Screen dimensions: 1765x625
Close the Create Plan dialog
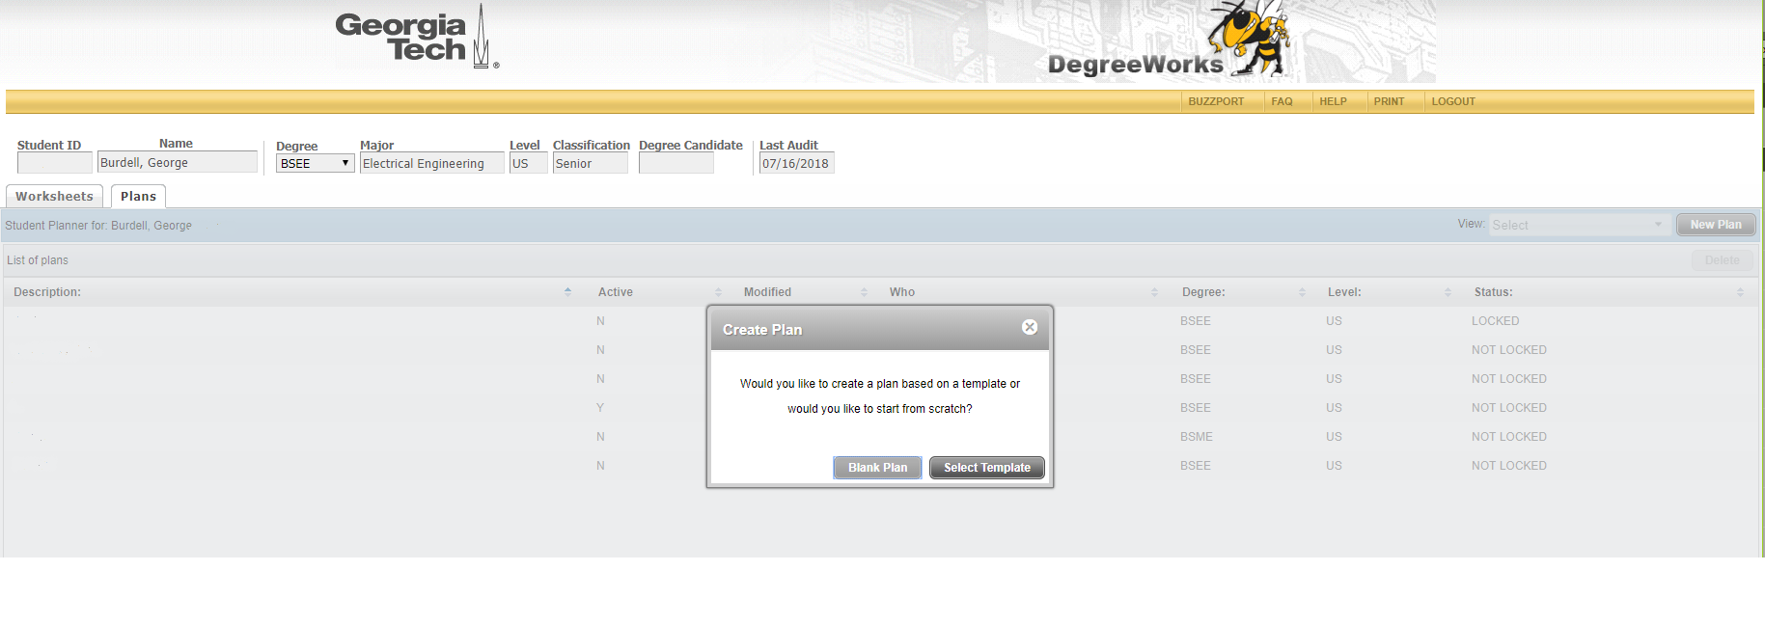click(1030, 327)
